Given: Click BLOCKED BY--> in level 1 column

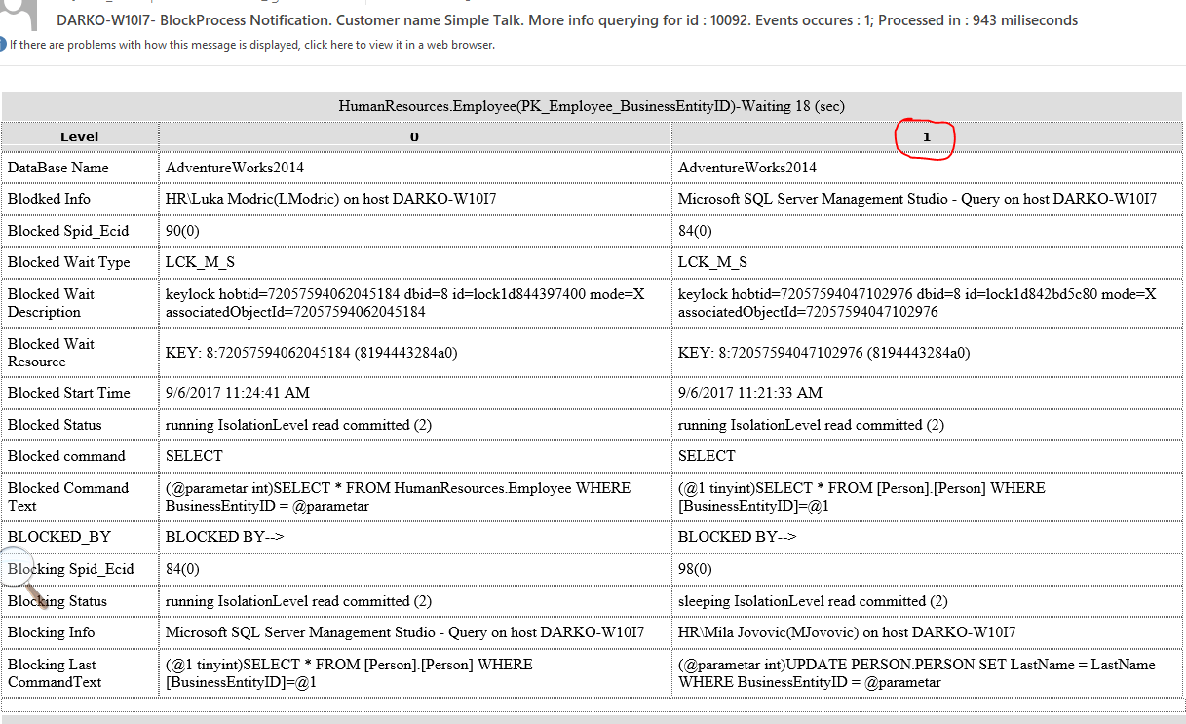Looking at the screenshot, I should (x=738, y=537).
